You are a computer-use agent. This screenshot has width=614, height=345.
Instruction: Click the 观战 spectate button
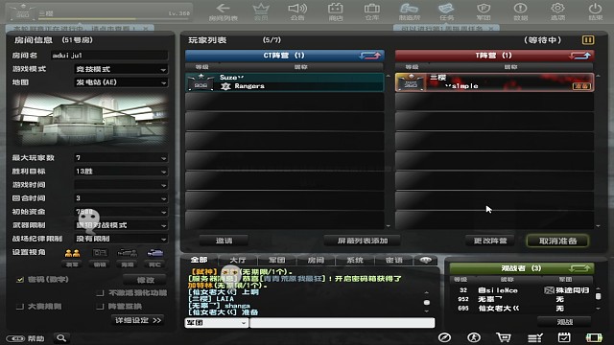pyautogui.click(x=565, y=322)
